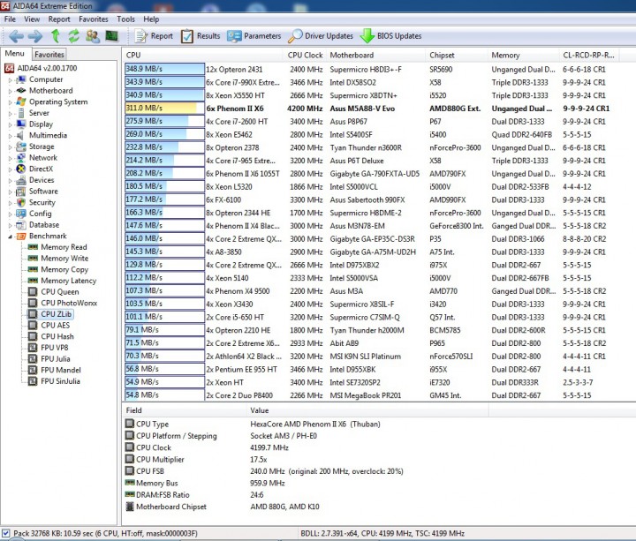Screen dimensions: 636x541
Task: Open the Report menu
Action: coord(59,19)
